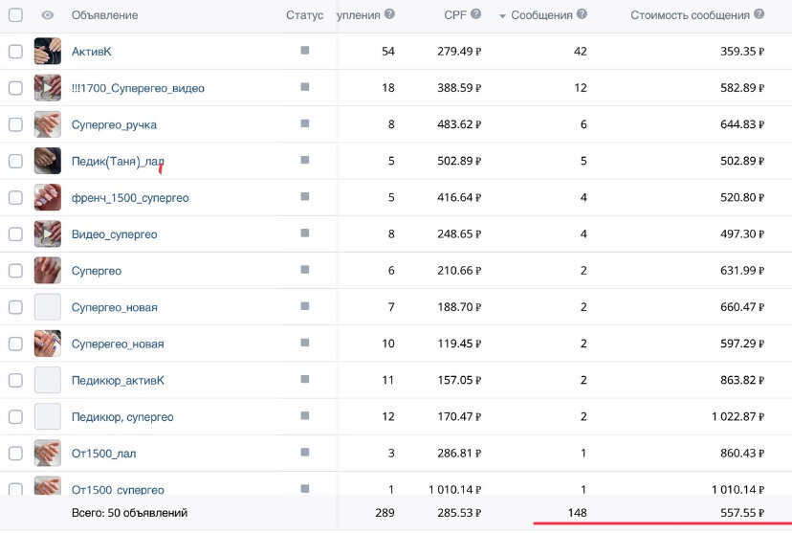Open thumbnail of Супергео_ручка ad
This screenshot has height=533, width=792.
[x=48, y=124]
